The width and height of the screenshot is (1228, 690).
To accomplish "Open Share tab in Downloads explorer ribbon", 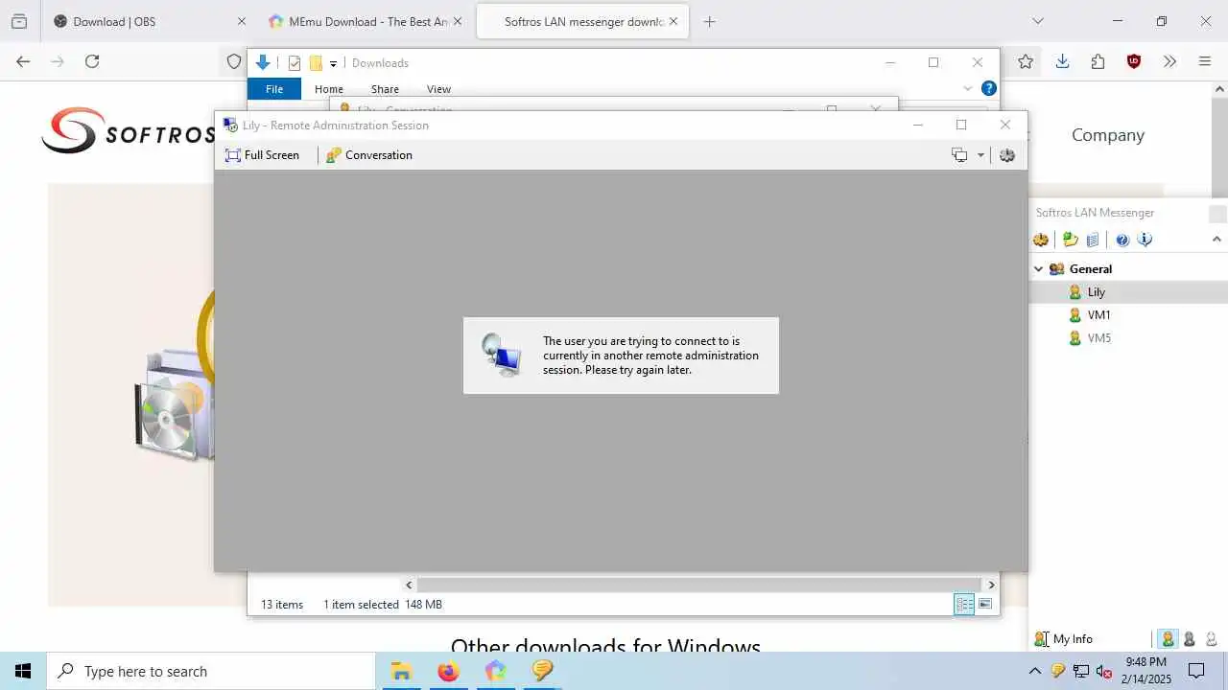I will coord(385,89).
